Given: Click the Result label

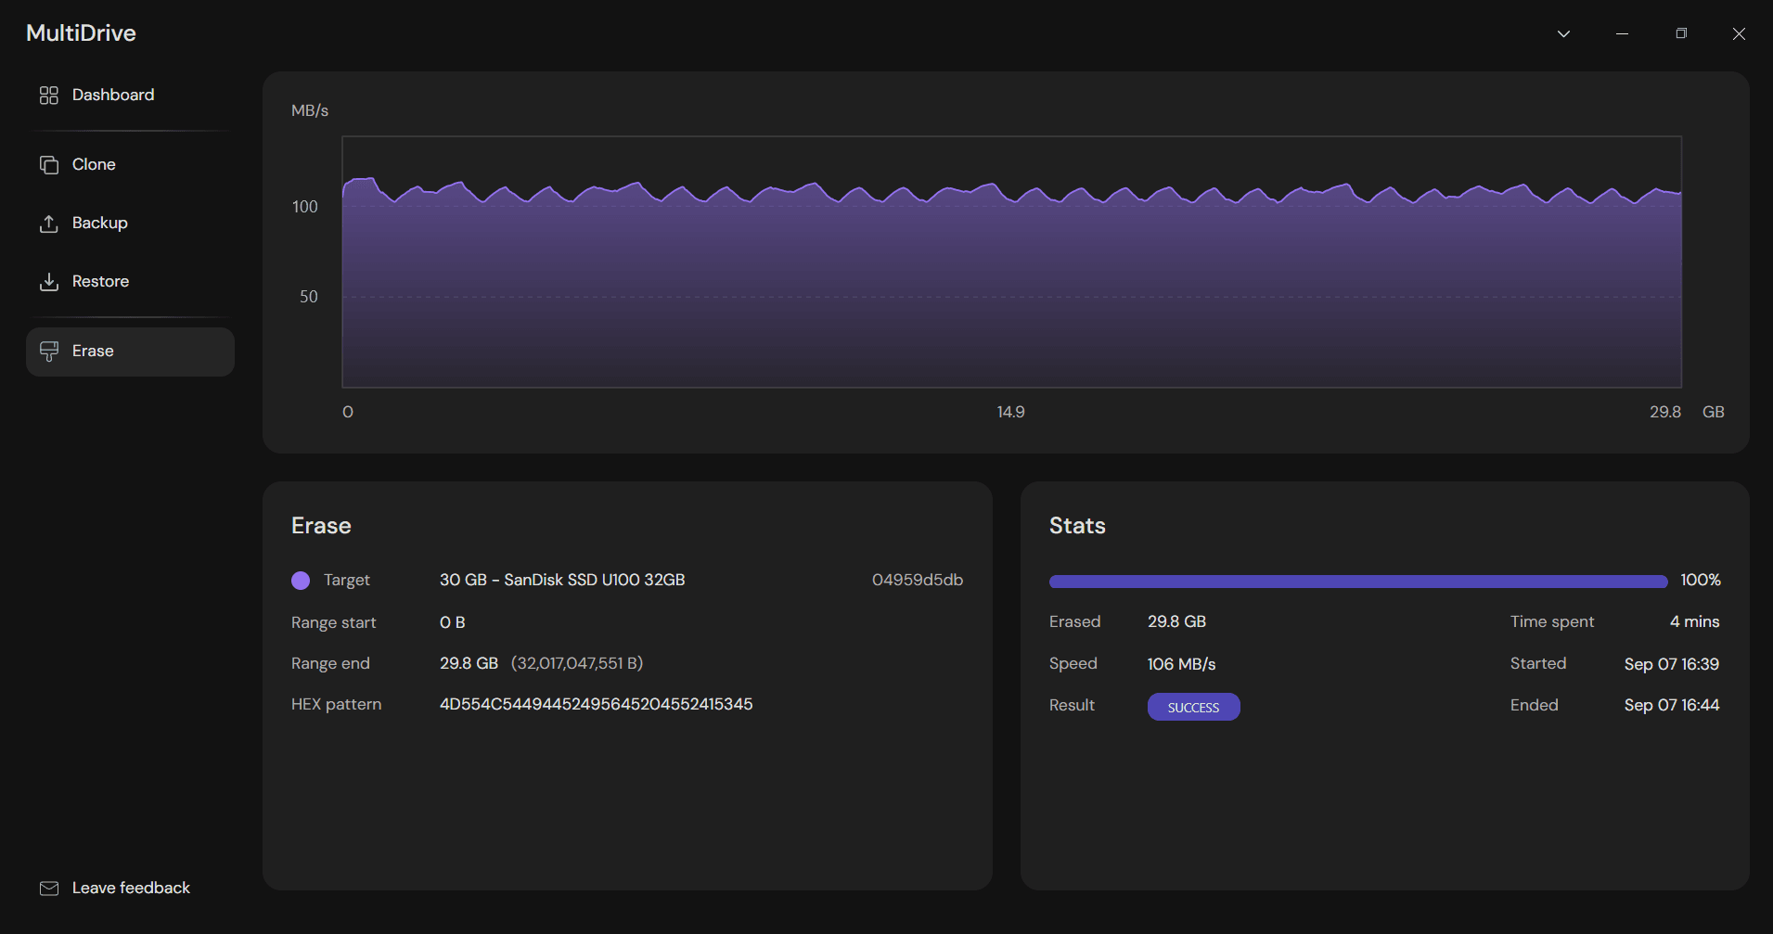Looking at the screenshot, I should click(x=1072, y=705).
